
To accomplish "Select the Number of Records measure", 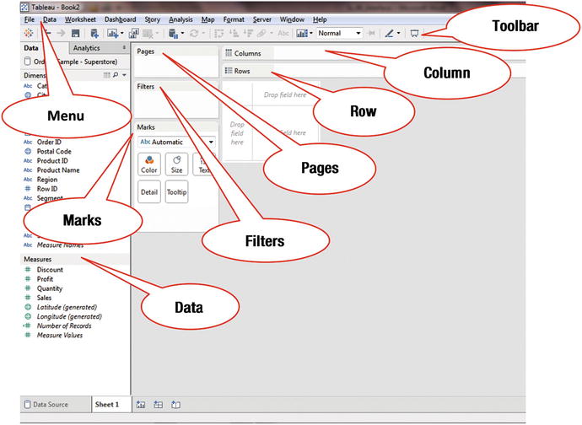I will pyautogui.click(x=64, y=325).
